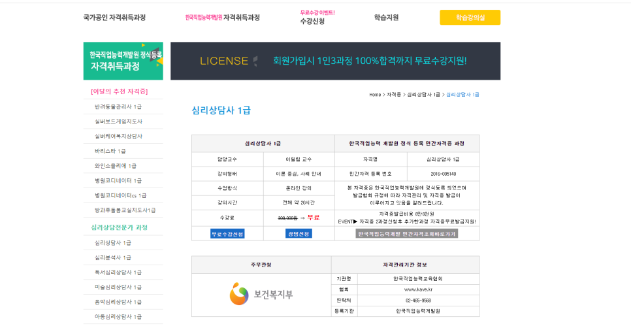Click the 온라인 강의 cell
The width and height of the screenshot is (631, 326).
tap(299, 188)
